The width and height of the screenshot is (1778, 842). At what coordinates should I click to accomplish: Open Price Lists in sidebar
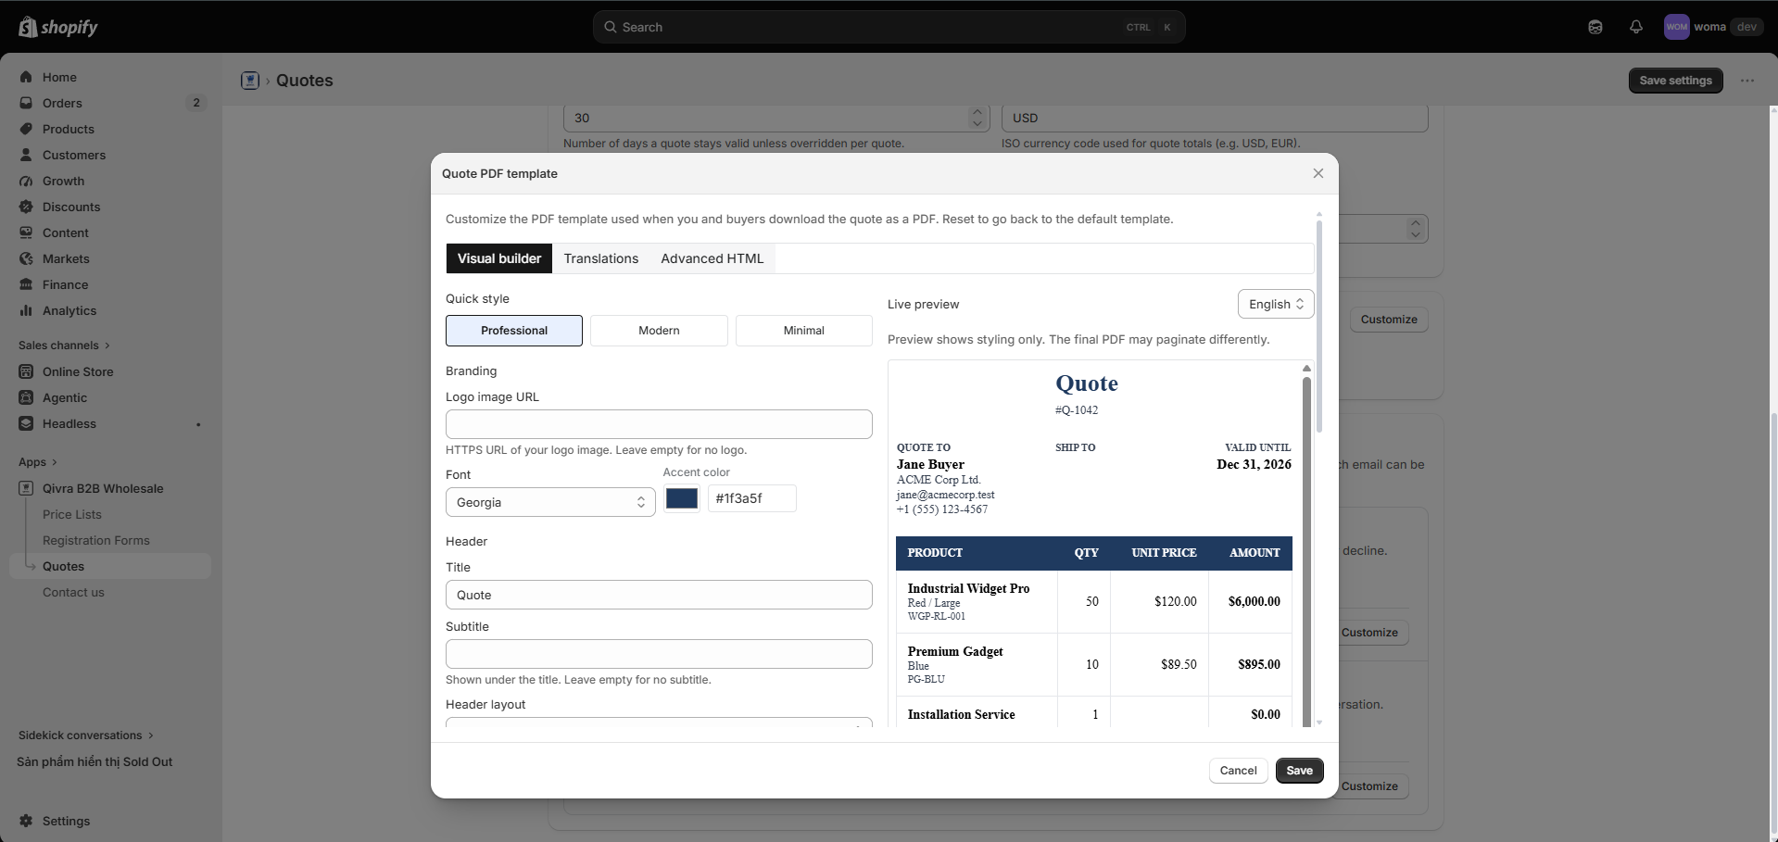click(72, 514)
